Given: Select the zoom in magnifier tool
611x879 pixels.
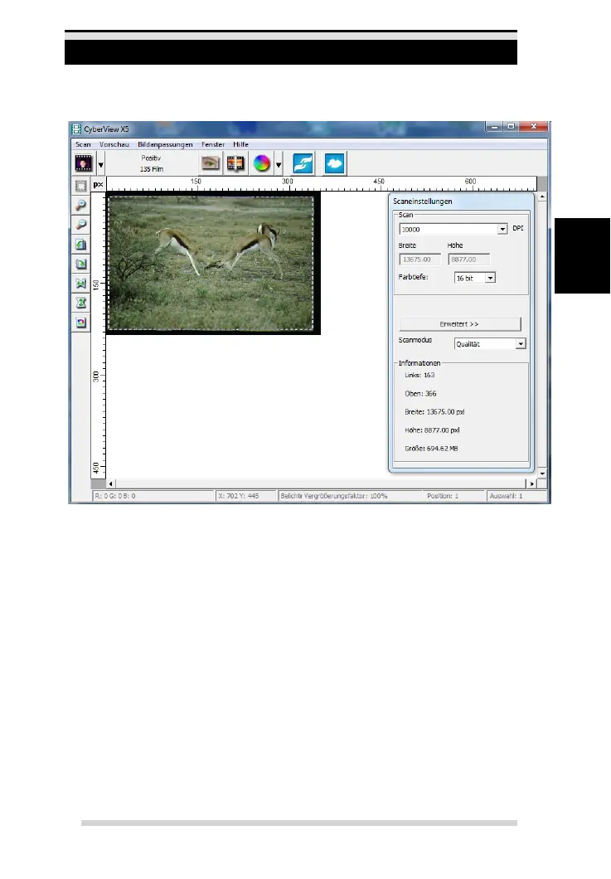Looking at the screenshot, I should 81,206.
